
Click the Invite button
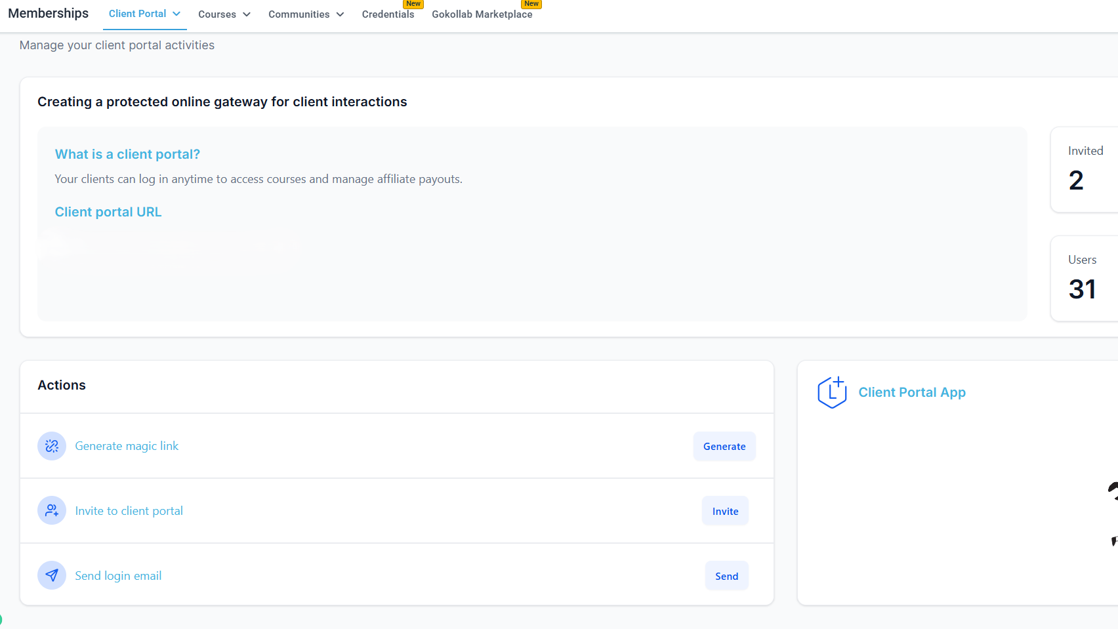(725, 511)
